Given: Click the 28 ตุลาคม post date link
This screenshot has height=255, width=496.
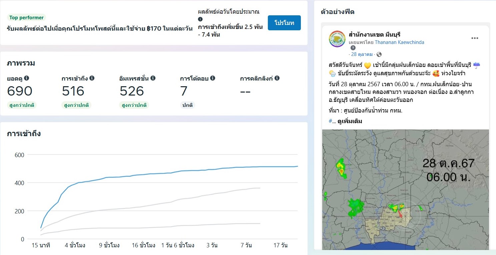Looking at the screenshot, I should point(362,54).
